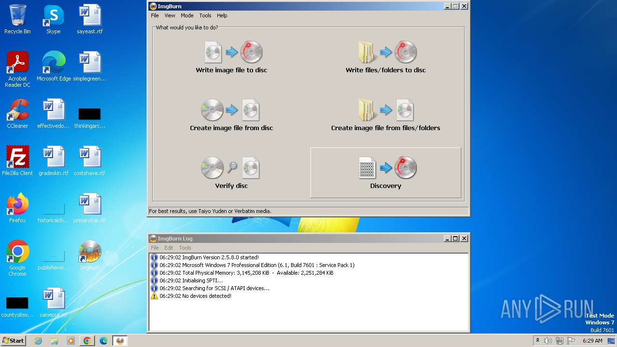Viewport: 617px width, 347px height.
Task: Select 'Searching for SCSI / ATAPI devices' log line
Action: 215,288
